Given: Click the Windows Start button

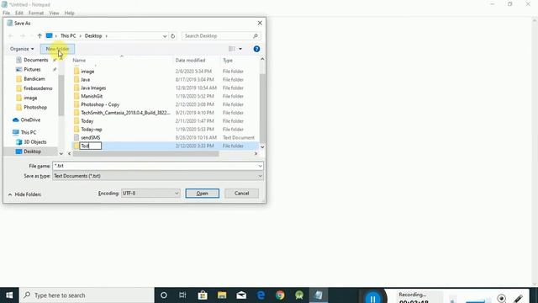Looking at the screenshot, I should (9, 295).
